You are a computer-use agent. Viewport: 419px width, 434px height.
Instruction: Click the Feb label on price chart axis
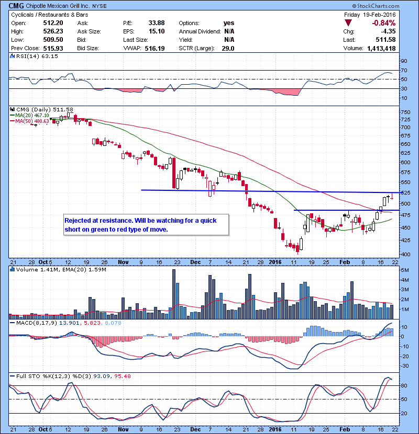click(345, 262)
